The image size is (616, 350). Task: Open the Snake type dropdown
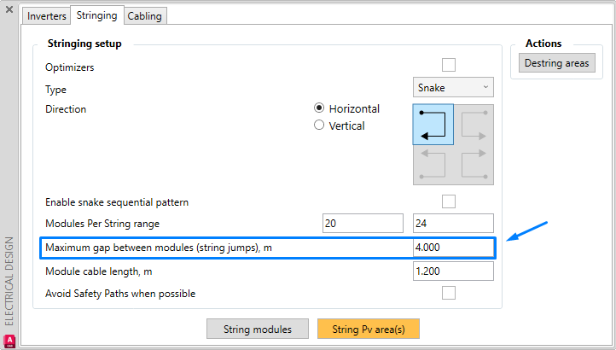[453, 87]
